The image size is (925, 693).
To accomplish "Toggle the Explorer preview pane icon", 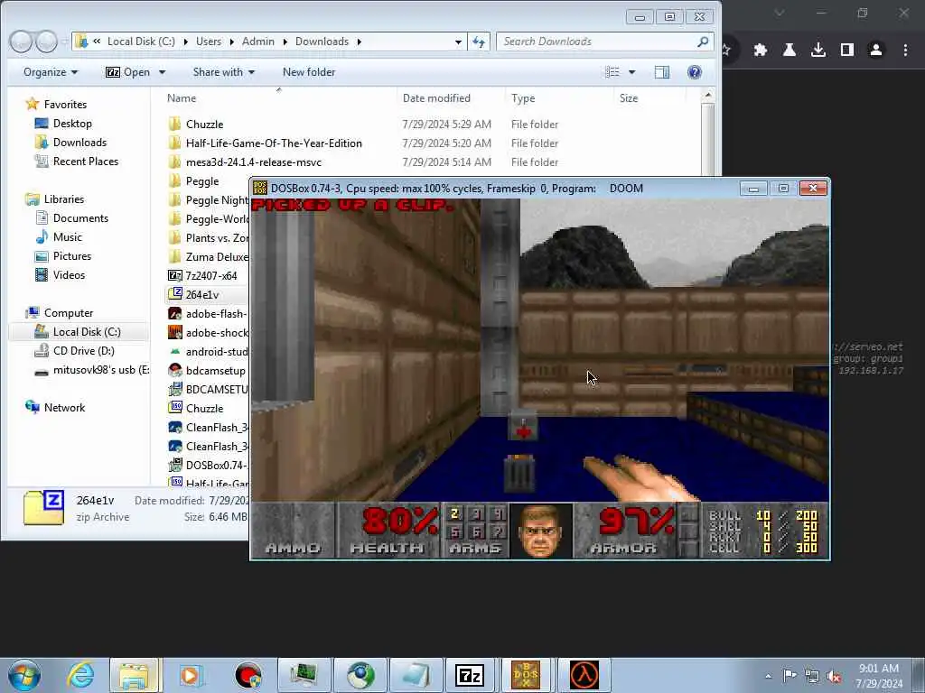I will point(662,72).
